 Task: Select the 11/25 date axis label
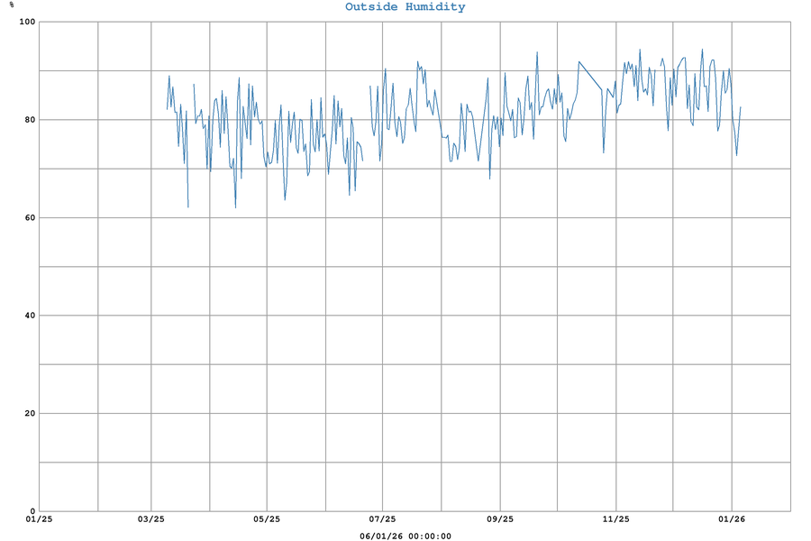pos(615,519)
